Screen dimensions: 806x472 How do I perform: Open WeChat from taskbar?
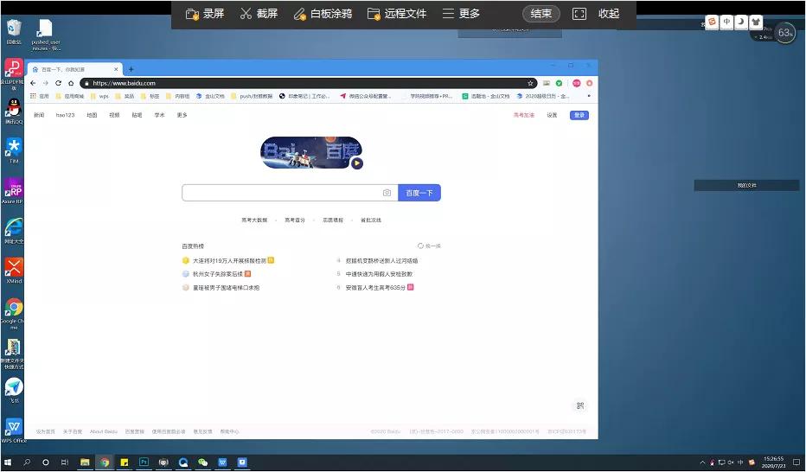coord(202,462)
